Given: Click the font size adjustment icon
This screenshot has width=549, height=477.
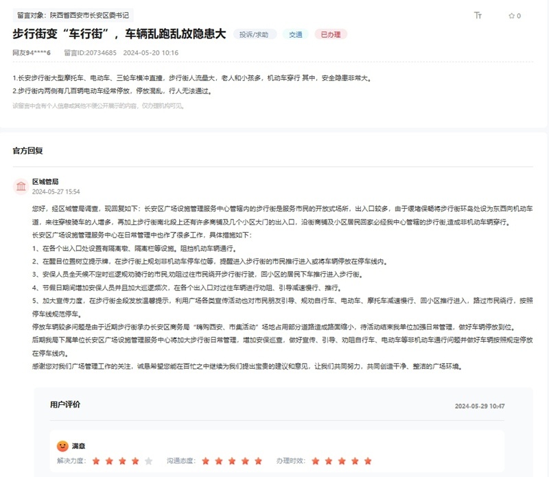Looking at the screenshot, I should (478, 15).
